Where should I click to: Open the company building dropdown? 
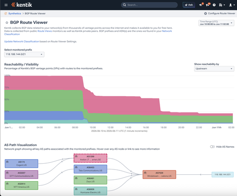point(222,5)
